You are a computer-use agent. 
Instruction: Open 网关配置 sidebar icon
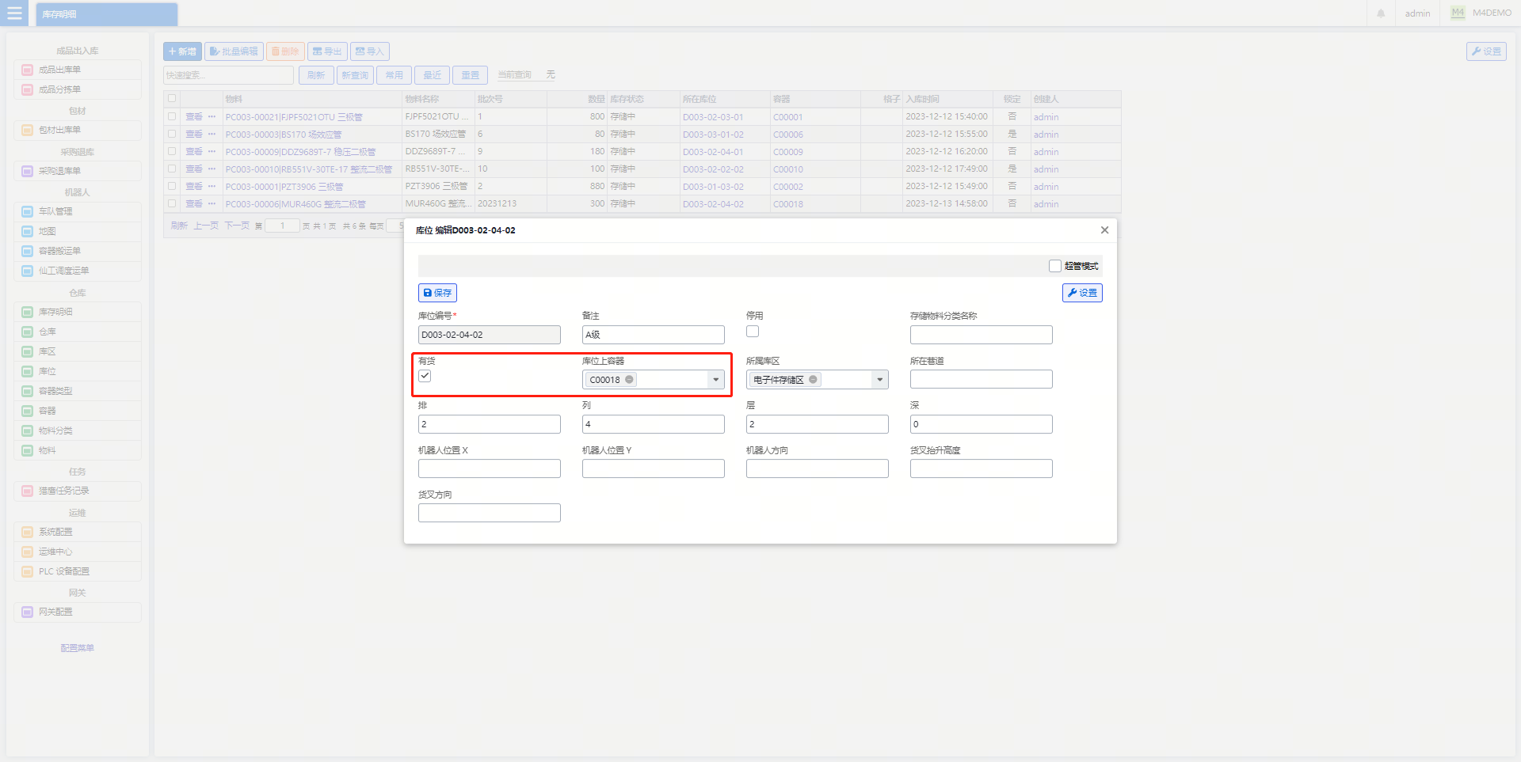click(x=28, y=612)
